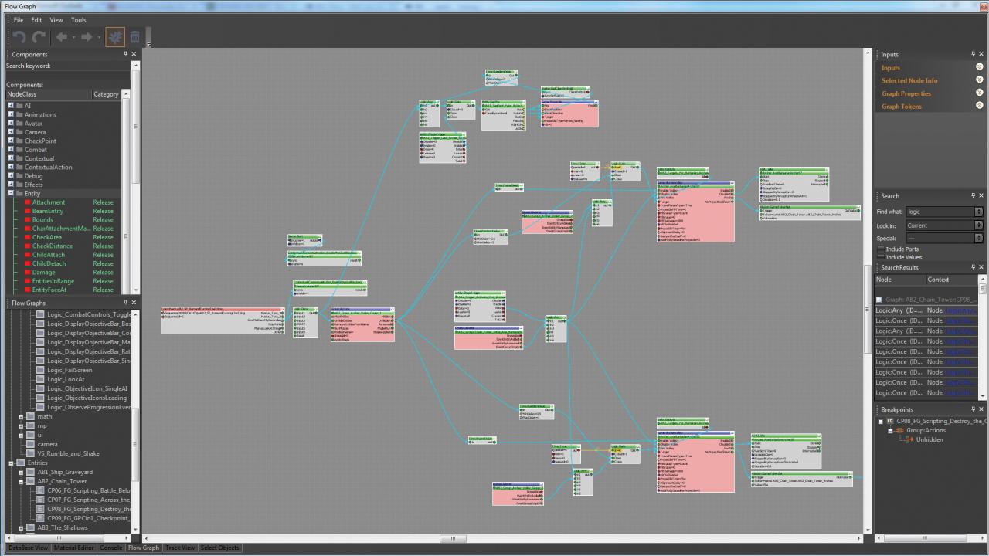The image size is (989, 556).
Task: Open the File menu
Action: coord(19,20)
